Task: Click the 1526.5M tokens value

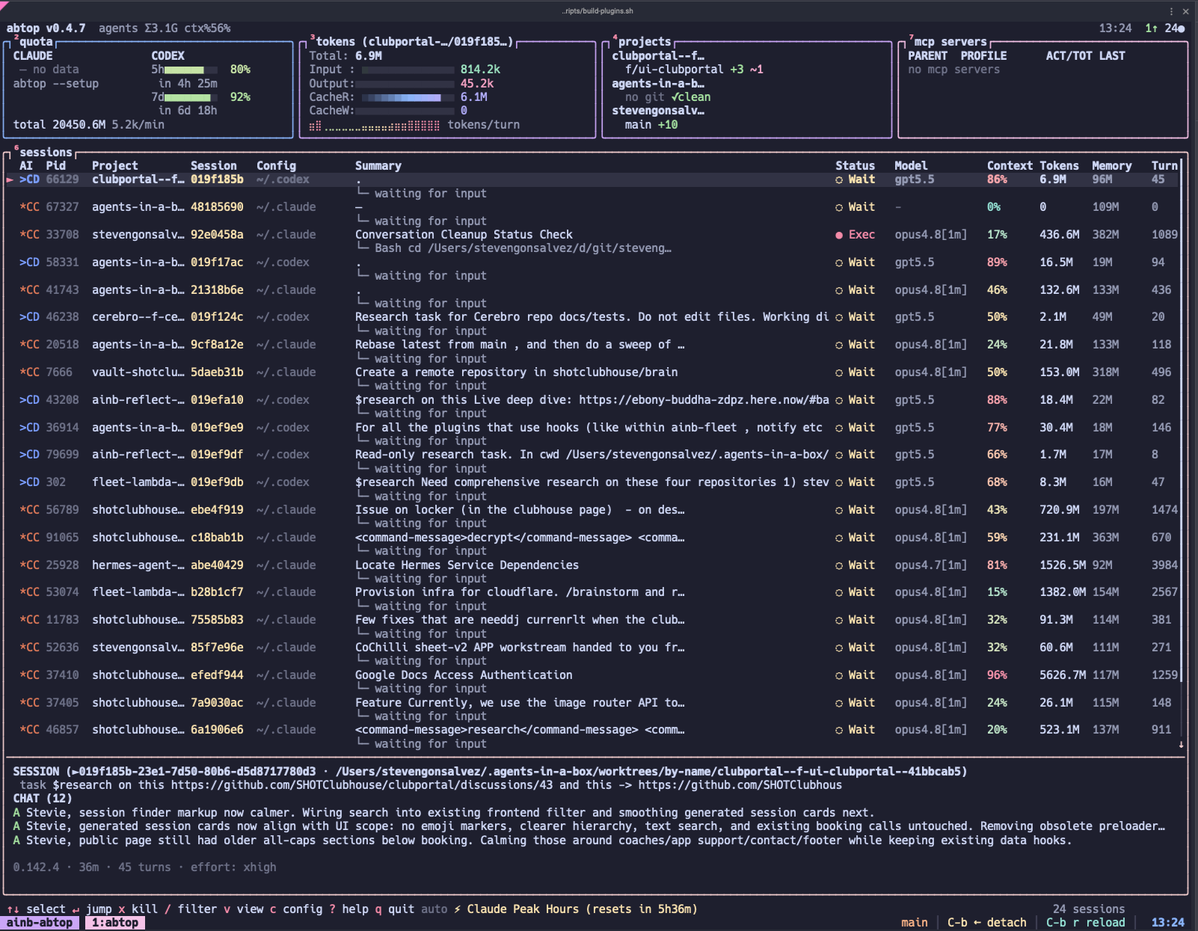Action: [1063, 565]
